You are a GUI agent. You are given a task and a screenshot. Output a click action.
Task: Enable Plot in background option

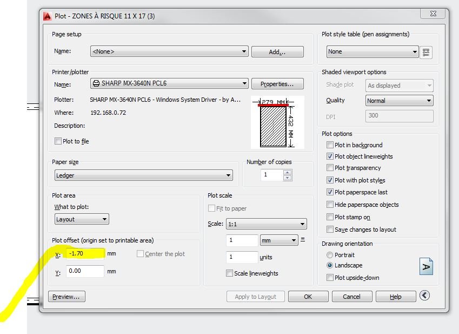[330, 145]
